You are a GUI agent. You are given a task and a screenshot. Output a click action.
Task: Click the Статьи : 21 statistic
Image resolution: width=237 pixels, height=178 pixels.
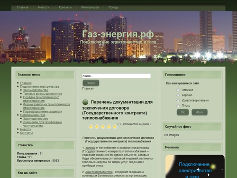[24, 157]
